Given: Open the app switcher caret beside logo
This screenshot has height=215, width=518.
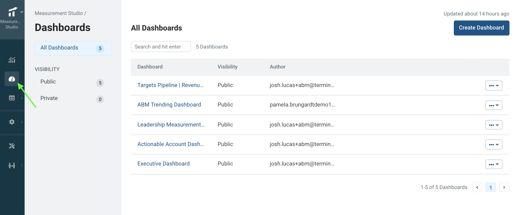Looking at the screenshot, I should pos(22,12).
